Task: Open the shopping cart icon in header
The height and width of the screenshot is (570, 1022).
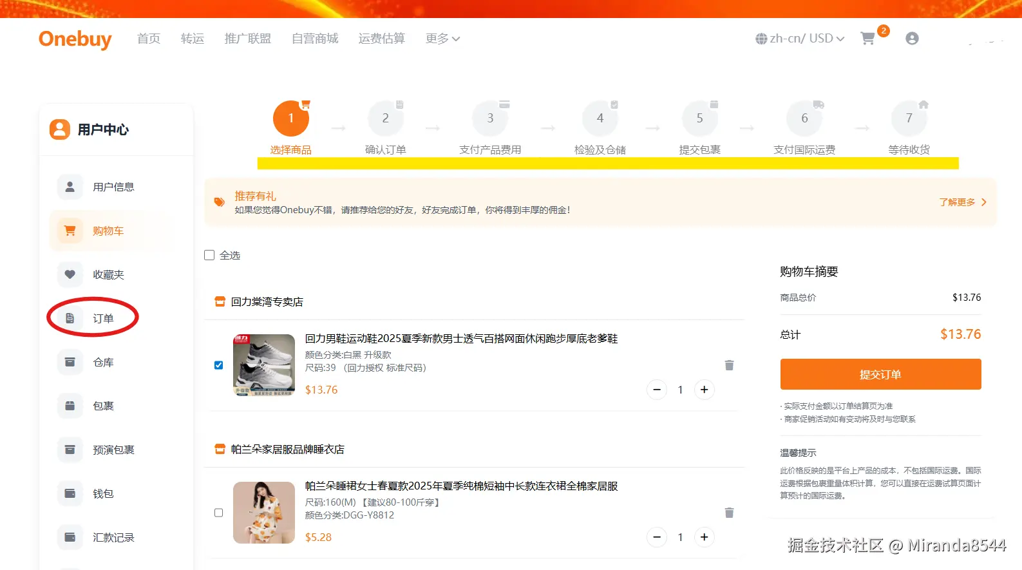Action: coord(867,39)
